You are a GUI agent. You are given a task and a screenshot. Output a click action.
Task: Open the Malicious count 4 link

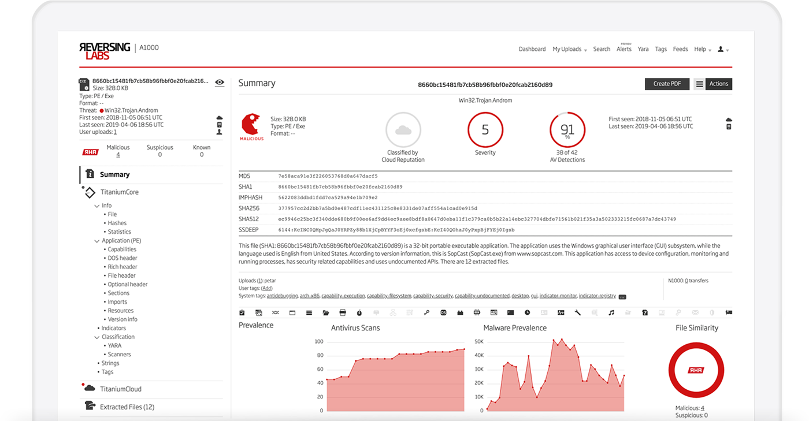tap(118, 155)
